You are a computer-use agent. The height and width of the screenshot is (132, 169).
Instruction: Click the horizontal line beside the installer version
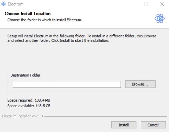[x=106, y=117]
